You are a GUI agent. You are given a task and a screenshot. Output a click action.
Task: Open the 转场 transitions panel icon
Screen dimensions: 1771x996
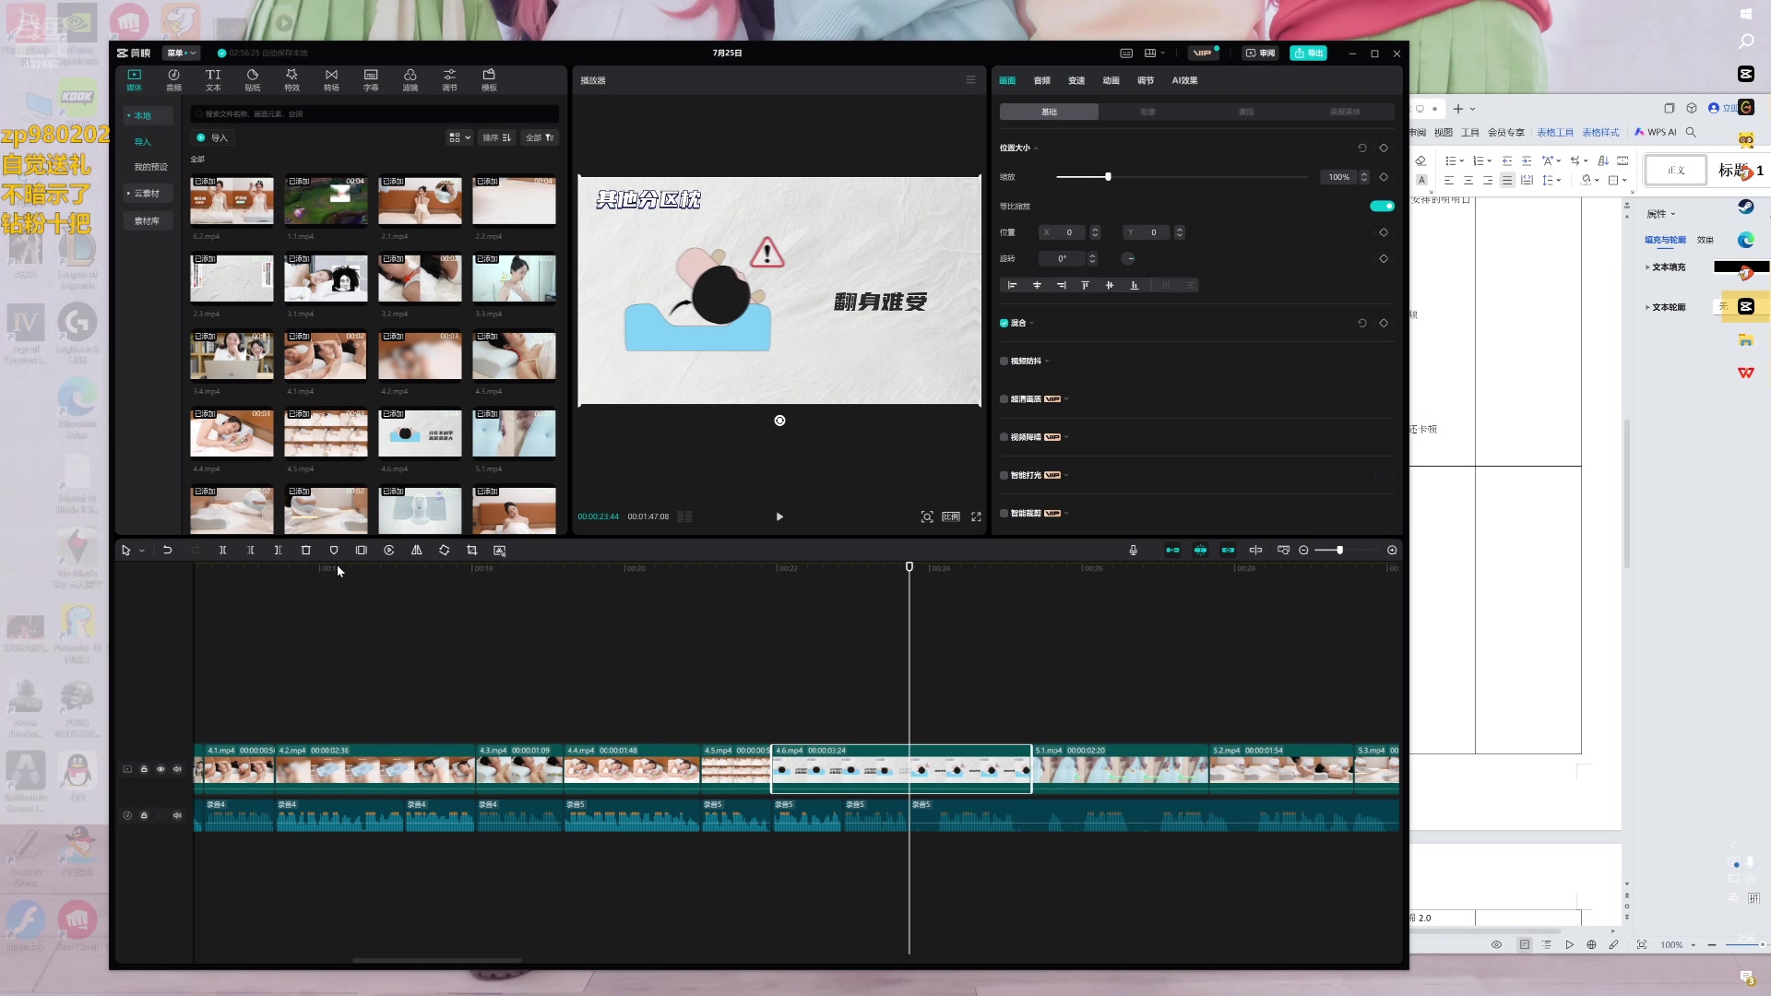pos(331,79)
